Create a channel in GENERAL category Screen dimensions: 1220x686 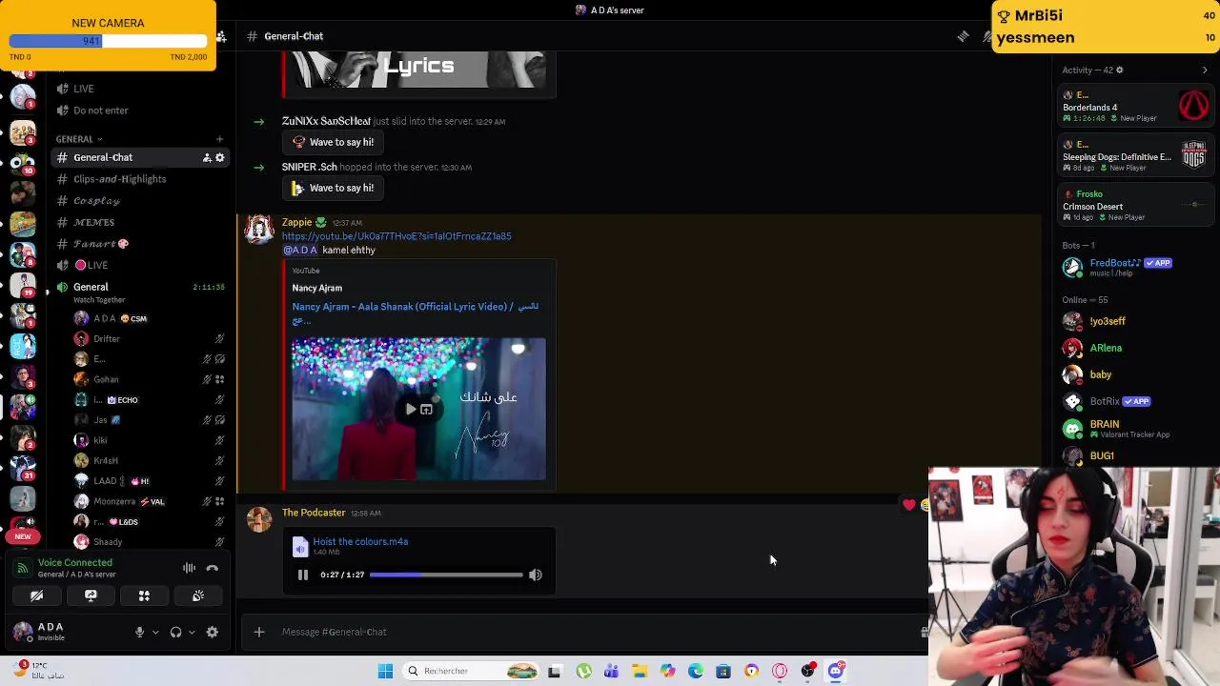(x=219, y=139)
